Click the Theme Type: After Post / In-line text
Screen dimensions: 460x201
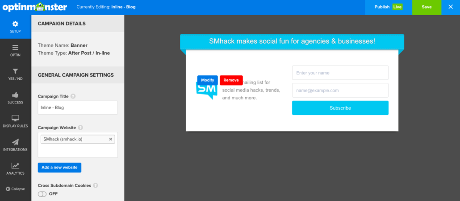tap(74, 53)
